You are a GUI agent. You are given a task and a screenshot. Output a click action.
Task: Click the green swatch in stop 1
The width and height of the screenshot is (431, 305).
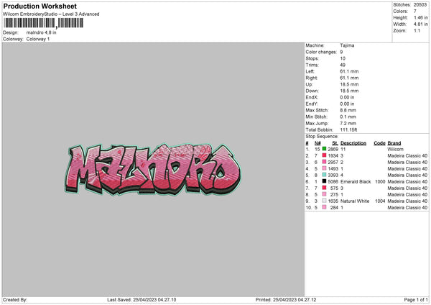324,149
